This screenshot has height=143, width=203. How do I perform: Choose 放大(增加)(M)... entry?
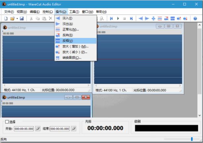tap(76, 46)
